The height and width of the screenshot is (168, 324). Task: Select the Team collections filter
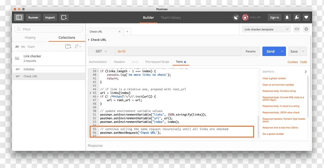click(31, 47)
